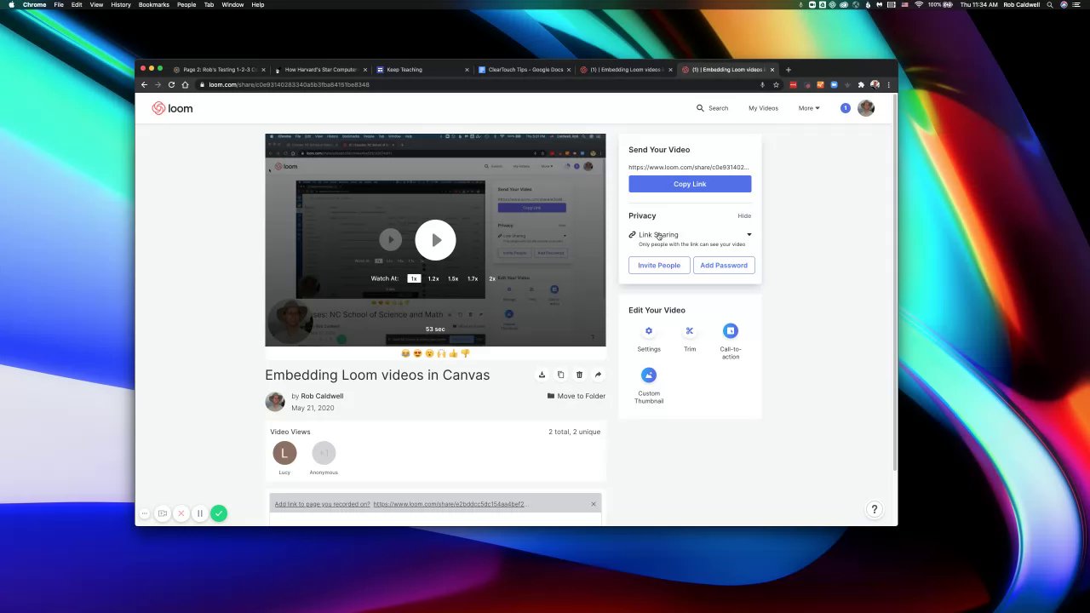The width and height of the screenshot is (1090, 613).
Task: Set playback speed to 1x
Action: pos(414,278)
